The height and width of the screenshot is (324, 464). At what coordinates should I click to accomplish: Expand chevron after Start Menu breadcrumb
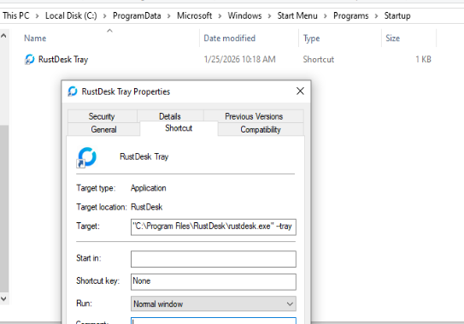[x=326, y=15]
